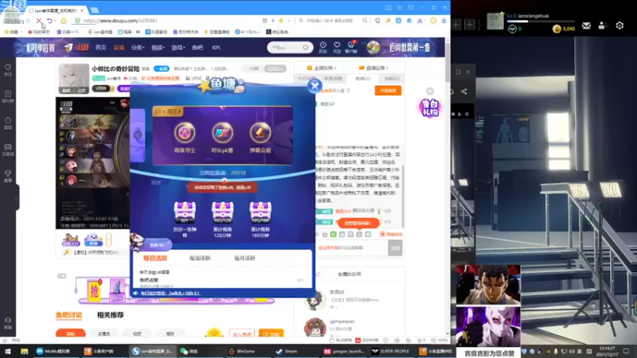This screenshot has height=358, width=637.
Task: Expand the 分类 nav dropdown
Action: pyautogui.click(x=138, y=48)
